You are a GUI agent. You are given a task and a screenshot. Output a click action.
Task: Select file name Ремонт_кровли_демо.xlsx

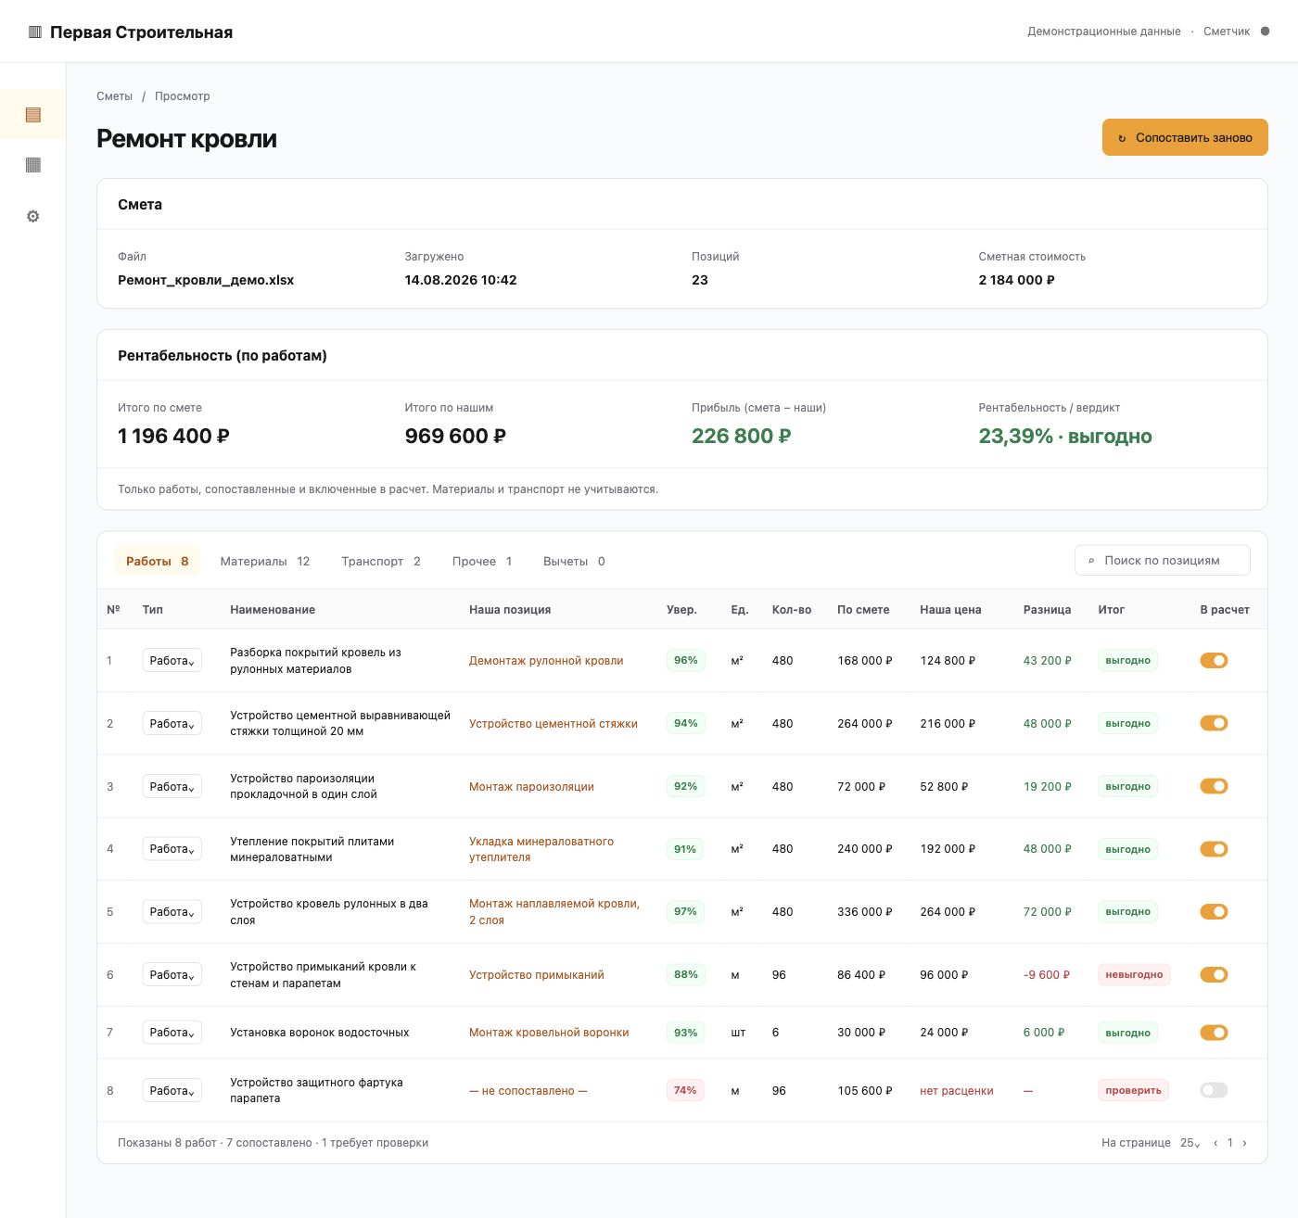tap(206, 280)
